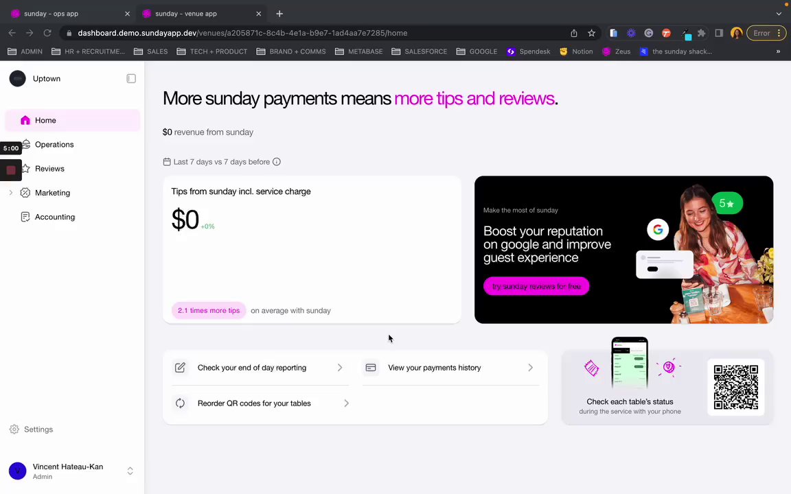Click the Home house icon

25,120
